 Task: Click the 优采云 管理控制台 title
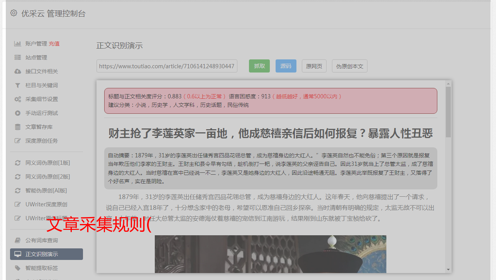[x=53, y=13]
